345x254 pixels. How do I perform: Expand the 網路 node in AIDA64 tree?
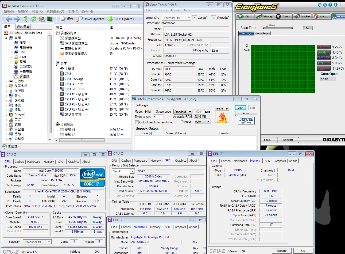tap(6, 110)
